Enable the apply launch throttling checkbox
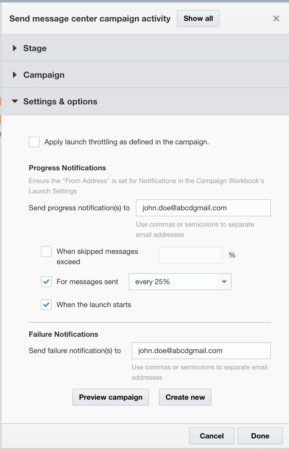The height and width of the screenshot is (449, 289). [x=34, y=142]
